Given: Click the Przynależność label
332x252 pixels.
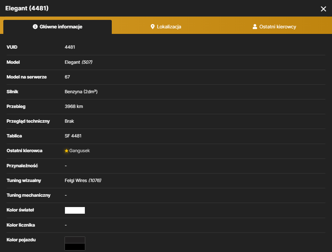Looking at the screenshot, I should (x=22, y=165).
